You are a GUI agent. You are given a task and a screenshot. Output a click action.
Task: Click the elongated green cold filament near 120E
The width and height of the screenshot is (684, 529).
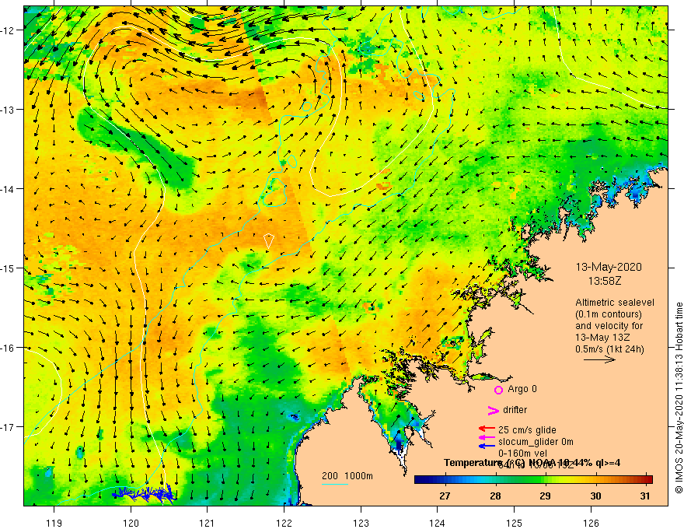(135, 146)
